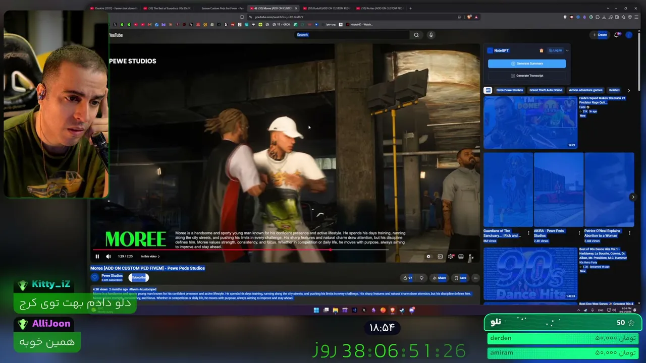Open the Pewe Studios channel name link
This screenshot has width=646, height=363.
pyautogui.click(x=112, y=276)
